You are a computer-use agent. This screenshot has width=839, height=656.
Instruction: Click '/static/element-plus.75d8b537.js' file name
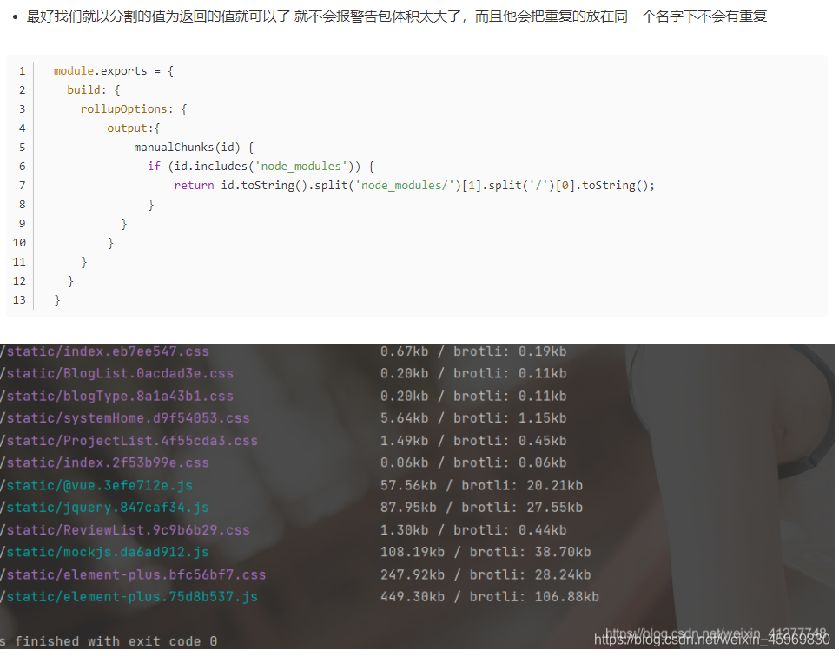(129, 597)
